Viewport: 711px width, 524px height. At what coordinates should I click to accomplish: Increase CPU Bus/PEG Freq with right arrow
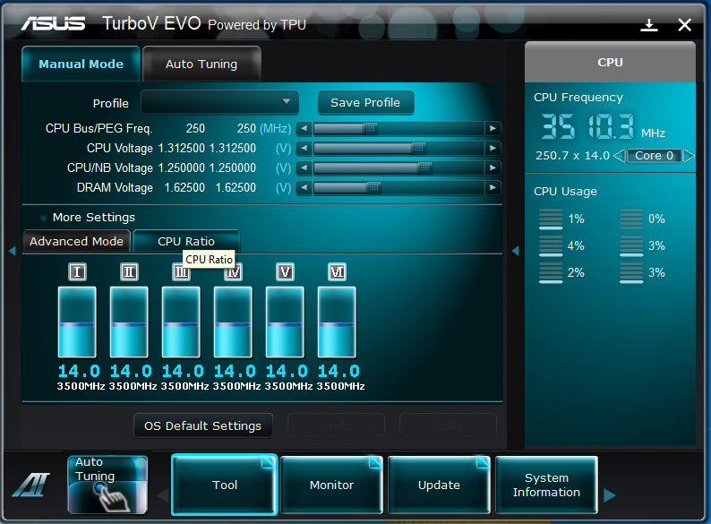pyautogui.click(x=493, y=129)
